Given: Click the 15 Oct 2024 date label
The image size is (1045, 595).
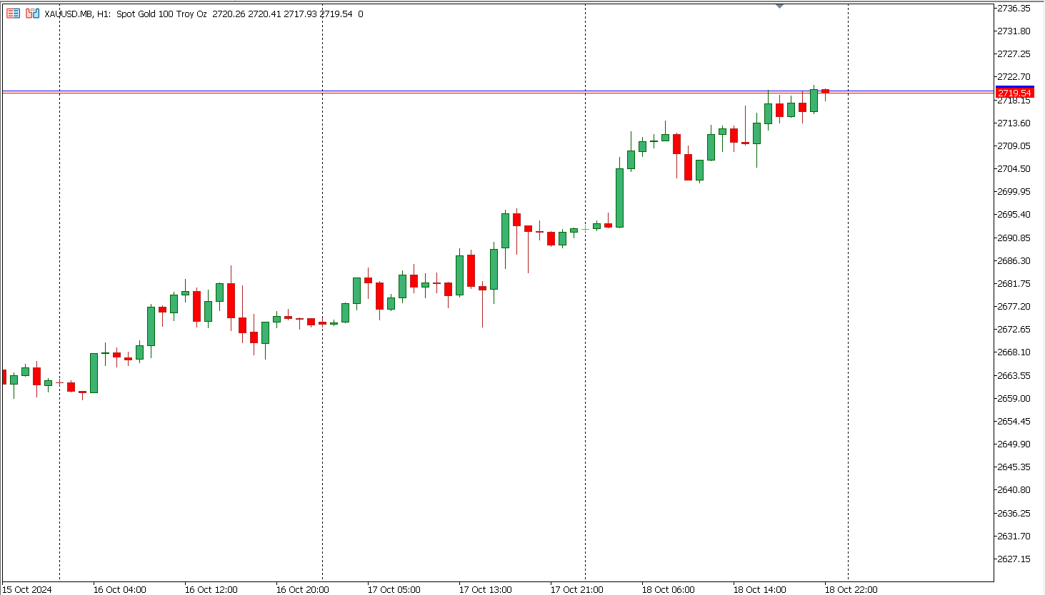Looking at the screenshot, I should [x=27, y=589].
